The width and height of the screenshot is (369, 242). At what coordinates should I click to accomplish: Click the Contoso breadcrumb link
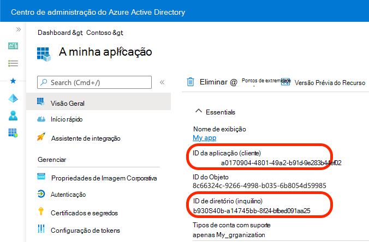98,33
